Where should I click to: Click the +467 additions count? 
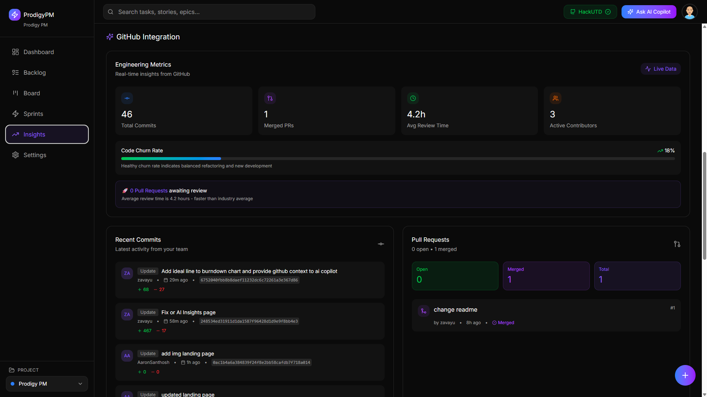[x=145, y=331]
